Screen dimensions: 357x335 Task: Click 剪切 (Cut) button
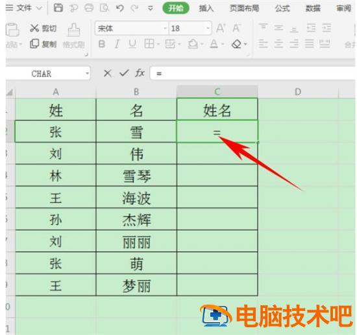click(x=43, y=28)
